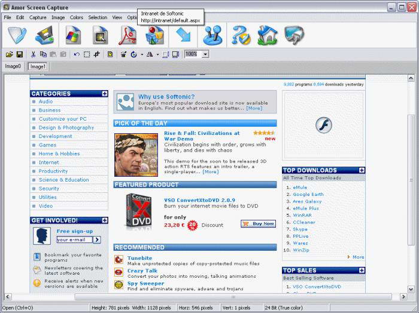Open the Capture menu
Screen dimensions: 419x313
[x=38, y=17]
